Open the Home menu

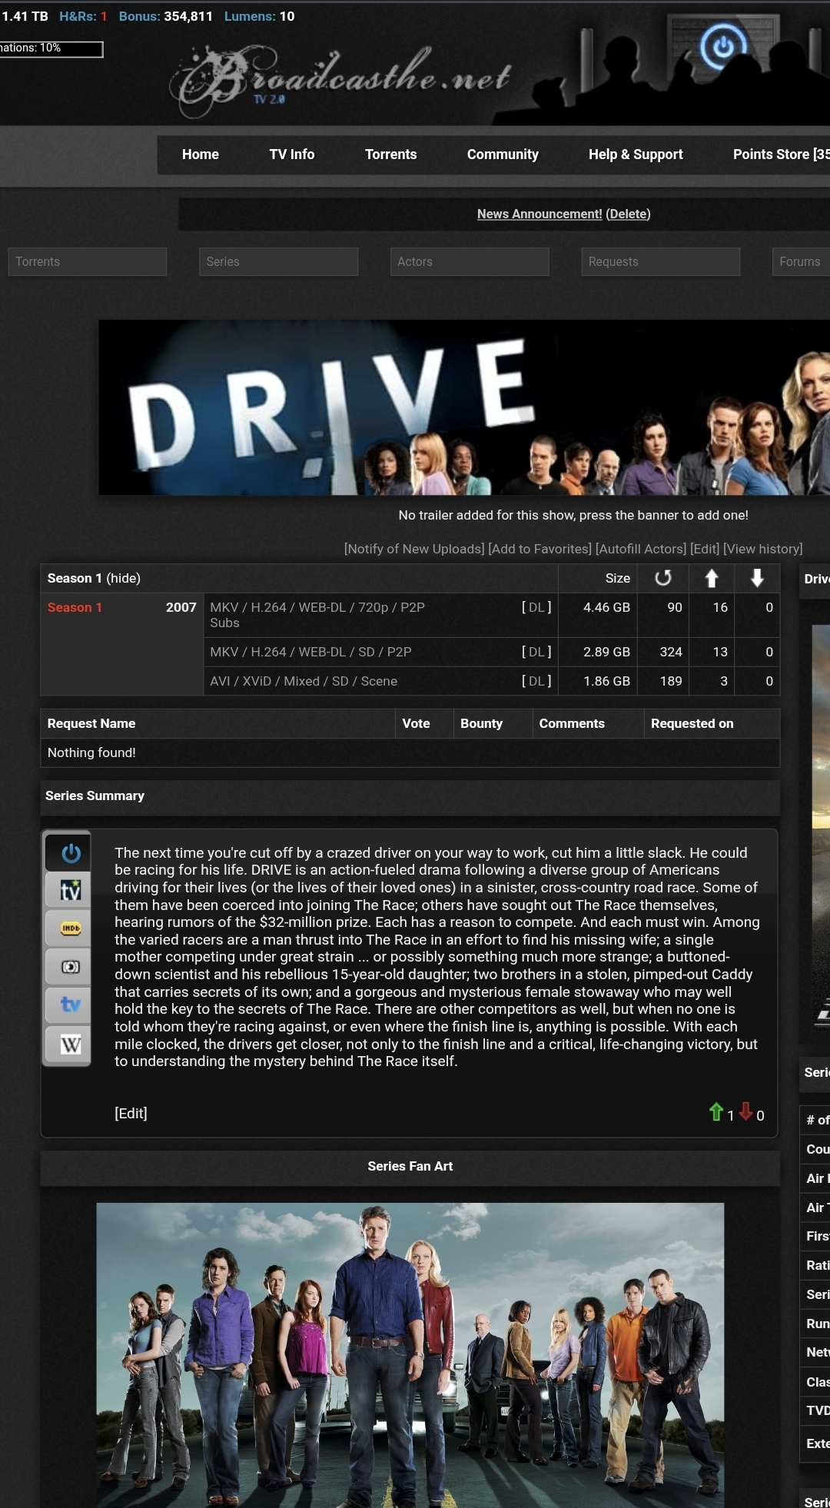click(x=201, y=154)
